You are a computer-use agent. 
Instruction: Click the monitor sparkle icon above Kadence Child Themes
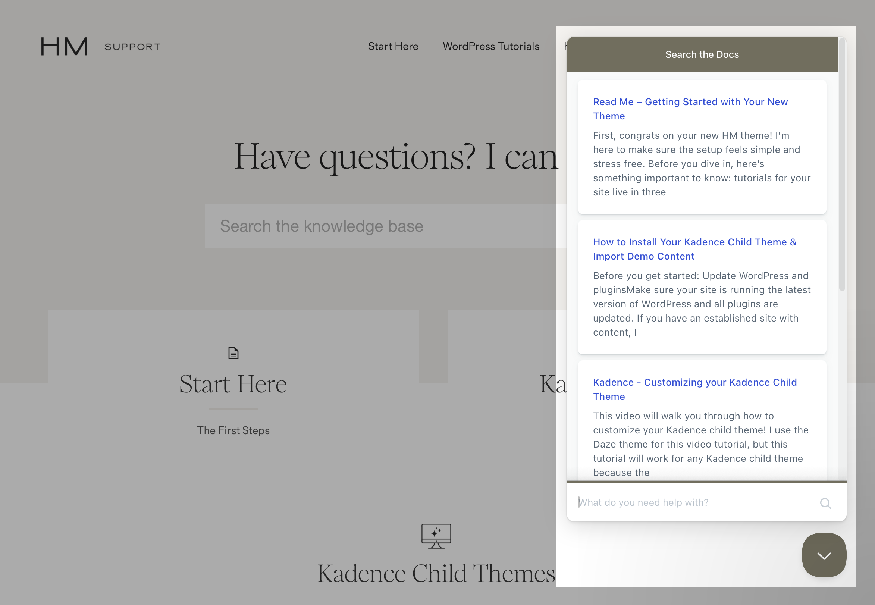click(x=436, y=536)
